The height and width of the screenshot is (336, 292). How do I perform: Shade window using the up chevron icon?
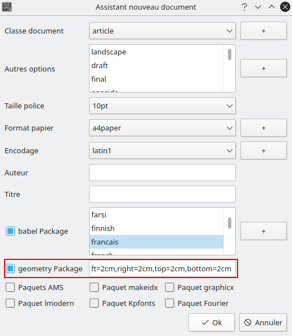[x=272, y=7]
